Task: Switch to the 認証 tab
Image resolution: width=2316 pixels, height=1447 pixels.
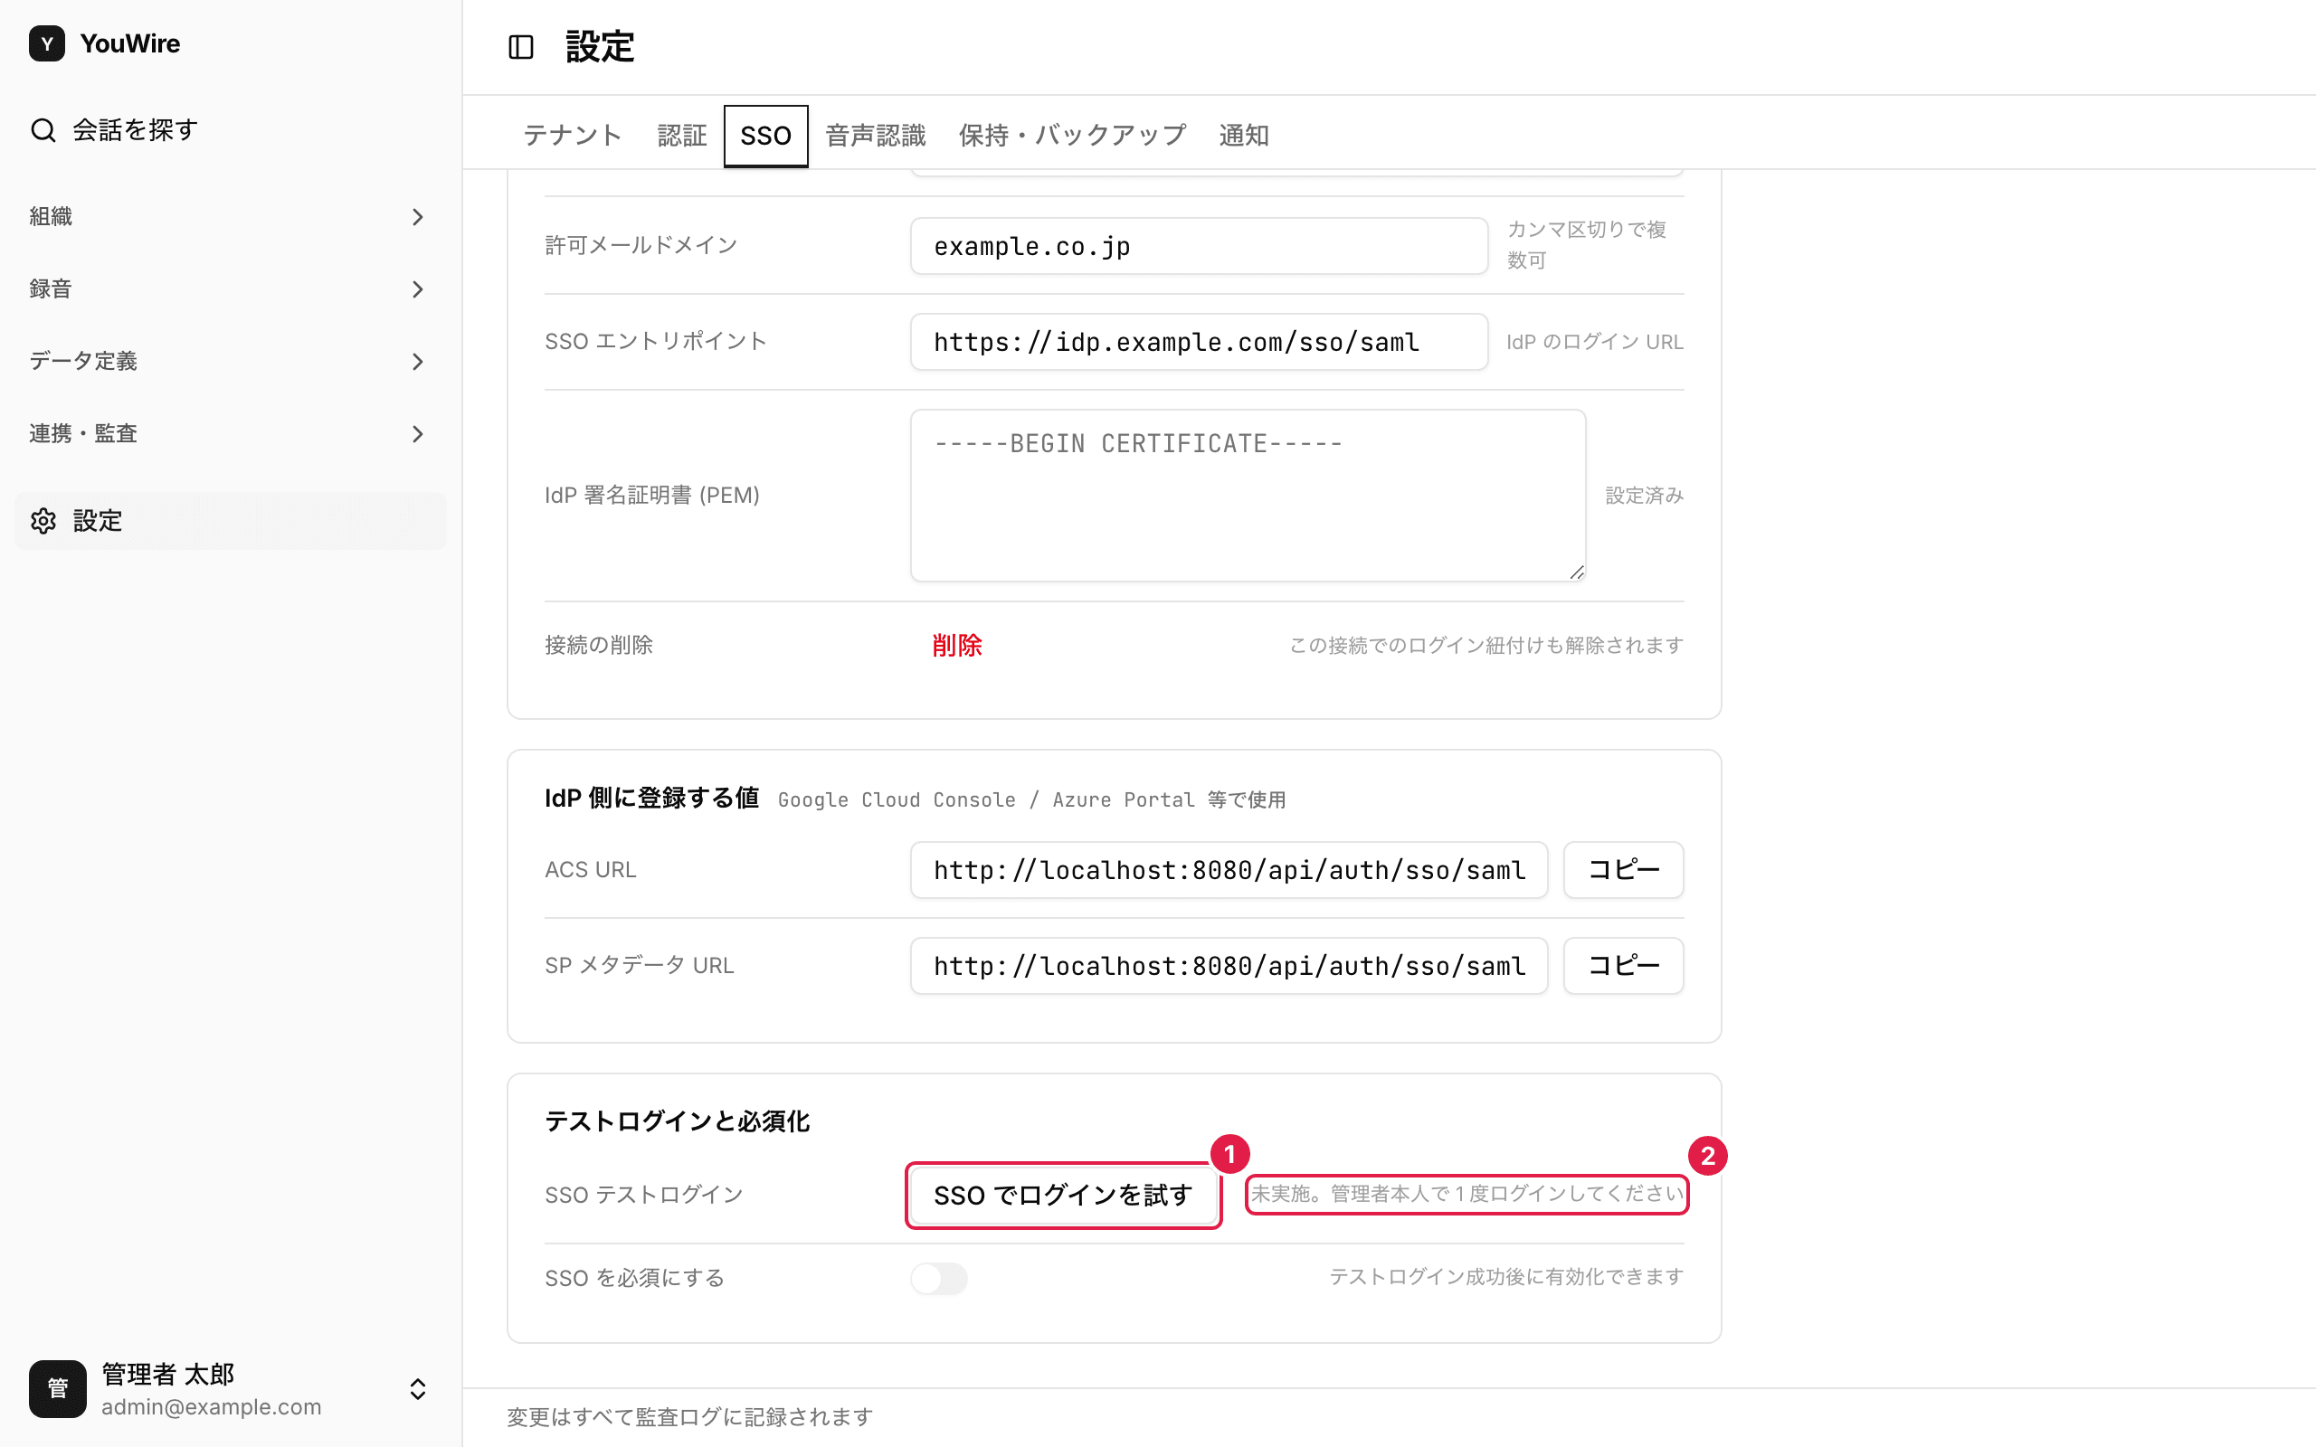Action: click(x=681, y=136)
